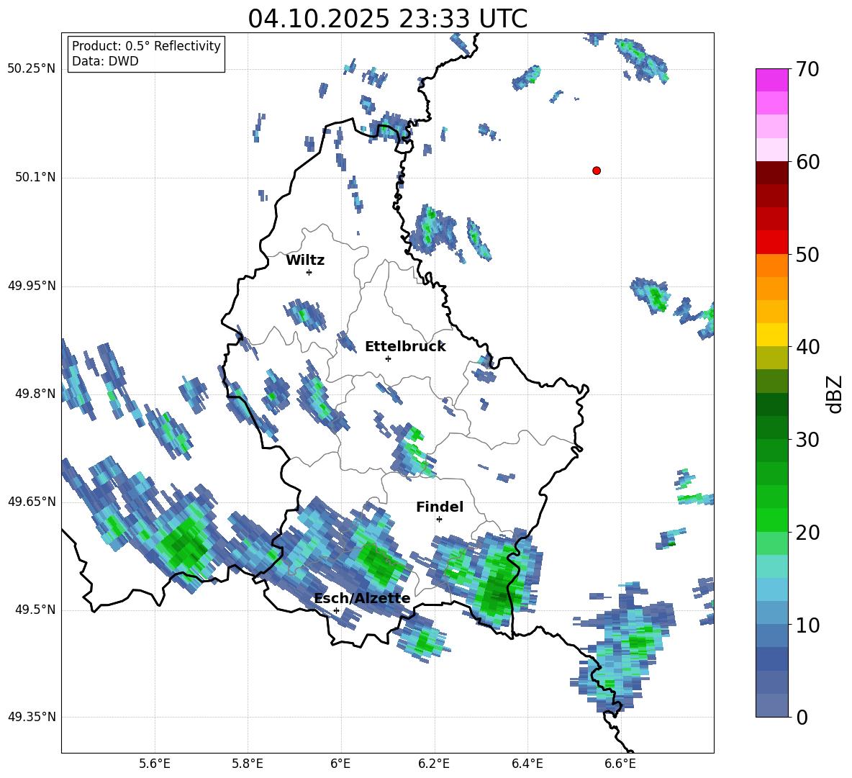Click the Esch/Alzette station cross marker
Image resolution: width=852 pixels, height=778 pixels.
click(x=336, y=610)
